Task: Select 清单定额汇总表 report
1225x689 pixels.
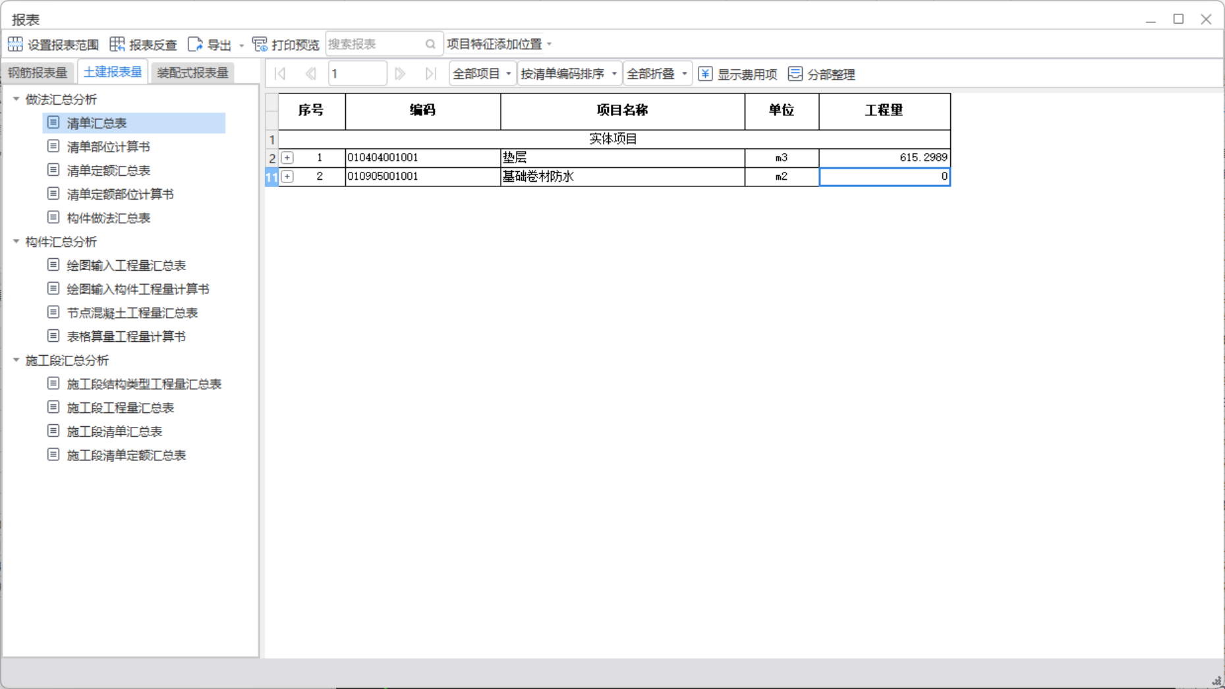Action: [108, 171]
